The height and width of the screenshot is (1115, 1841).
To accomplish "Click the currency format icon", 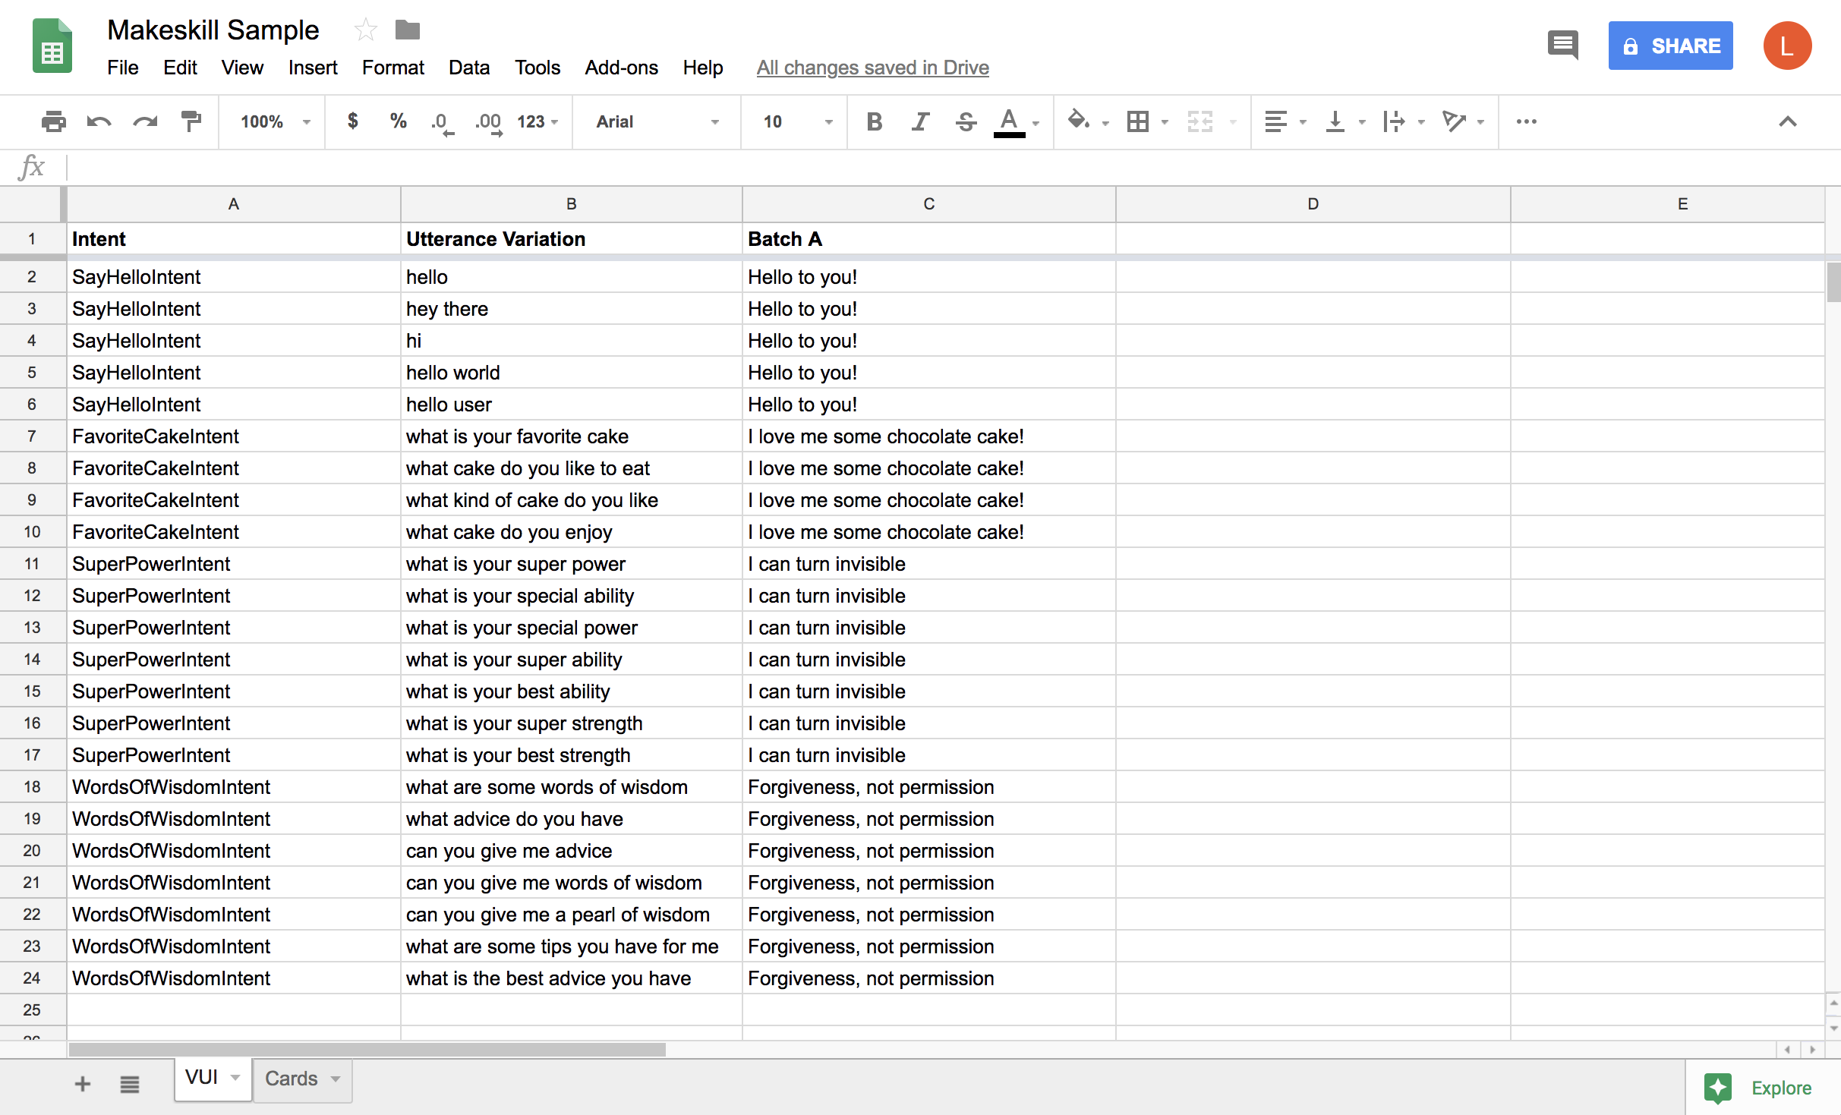I will tap(348, 122).
